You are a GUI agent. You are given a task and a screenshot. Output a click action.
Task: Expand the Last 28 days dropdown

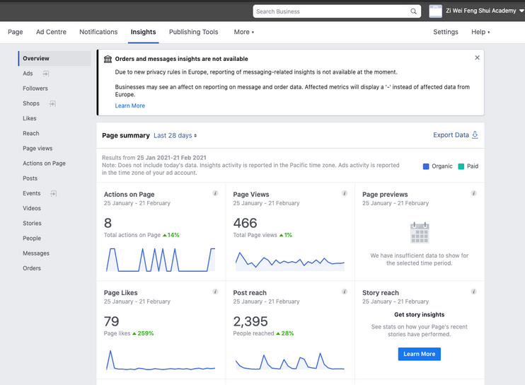[x=175, y=135]
